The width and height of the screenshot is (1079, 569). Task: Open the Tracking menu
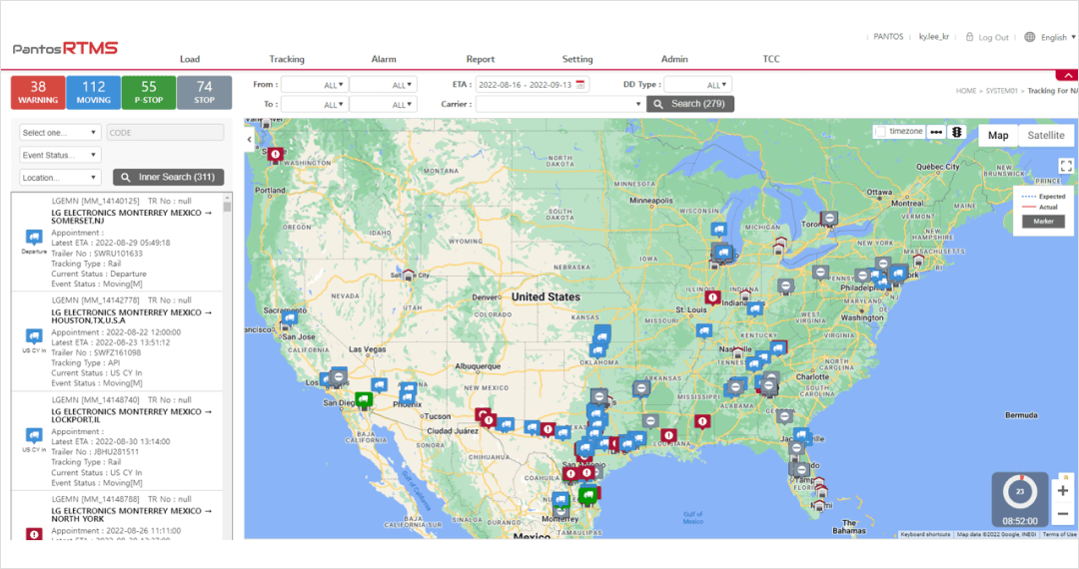[287, 59]
